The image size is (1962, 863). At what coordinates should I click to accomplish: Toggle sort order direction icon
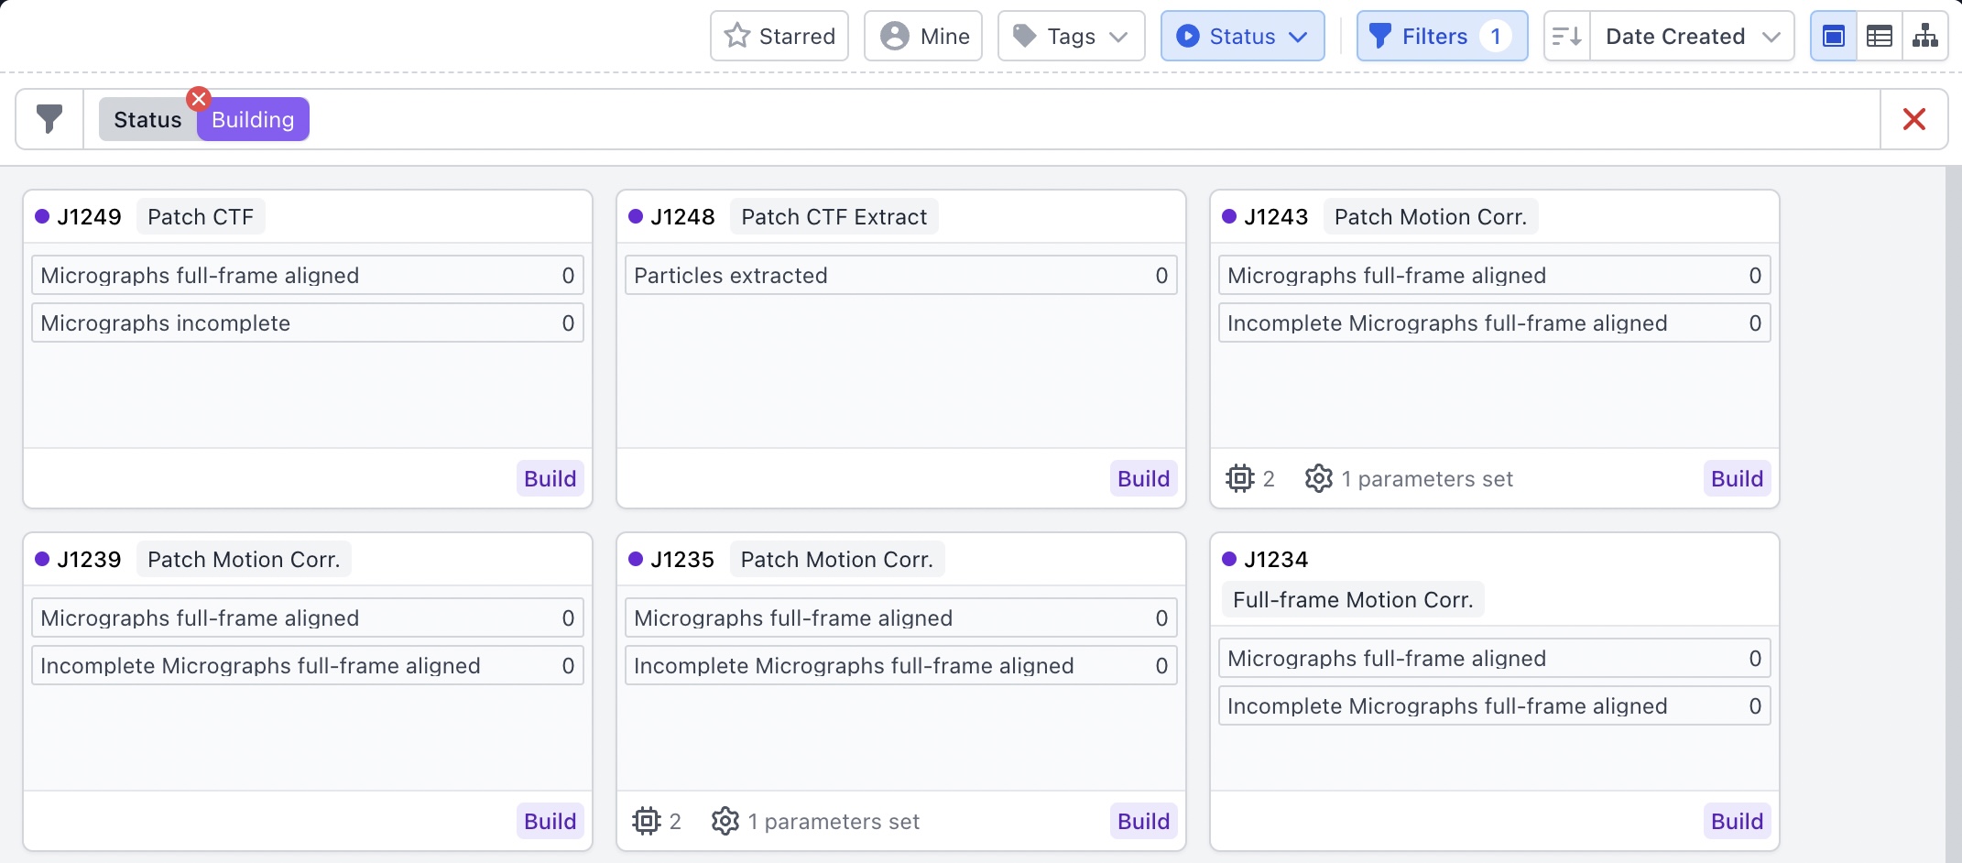click(x=1567, y=37)
